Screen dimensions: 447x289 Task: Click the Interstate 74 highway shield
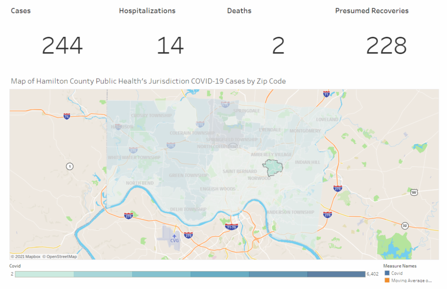67,116
